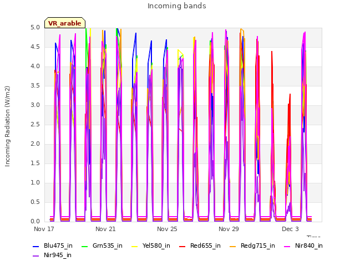Toggle the Yel580_in legend entry
The image size is (355, 266).
(151, 245)
